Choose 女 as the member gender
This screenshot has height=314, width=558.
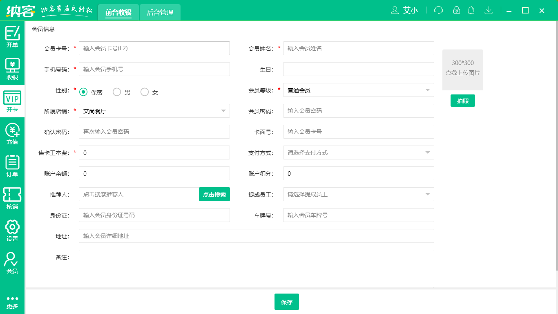pos(144,92)
